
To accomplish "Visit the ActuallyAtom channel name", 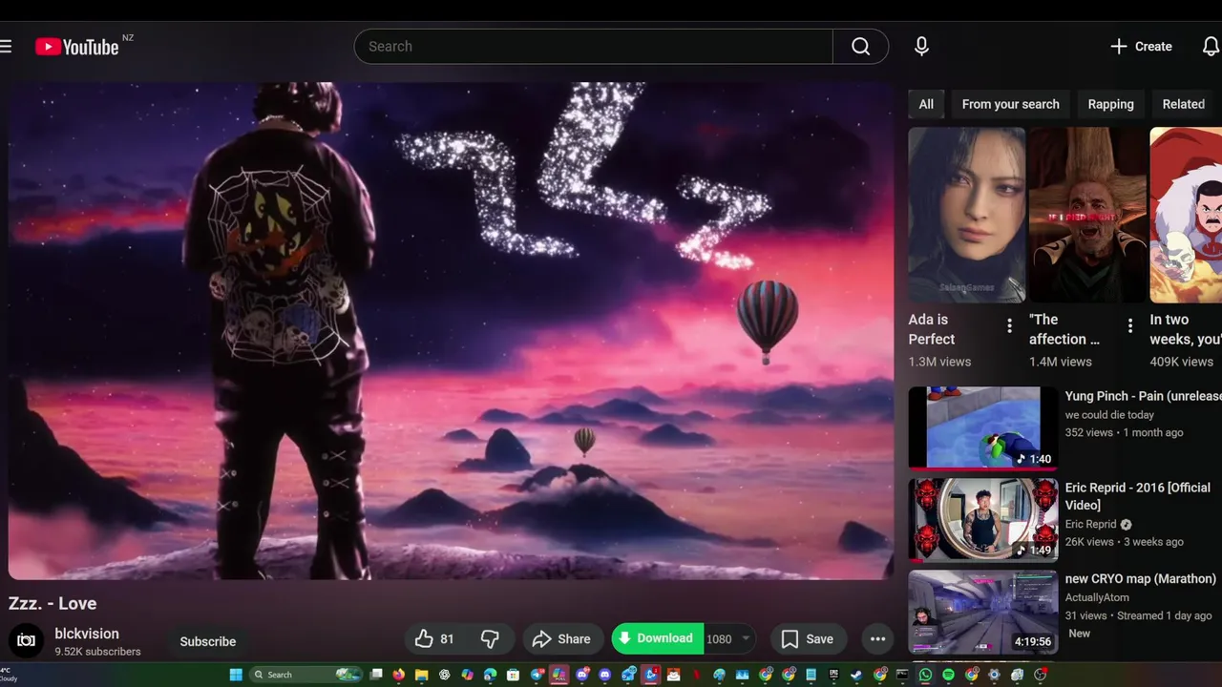I will point(1097,597).
